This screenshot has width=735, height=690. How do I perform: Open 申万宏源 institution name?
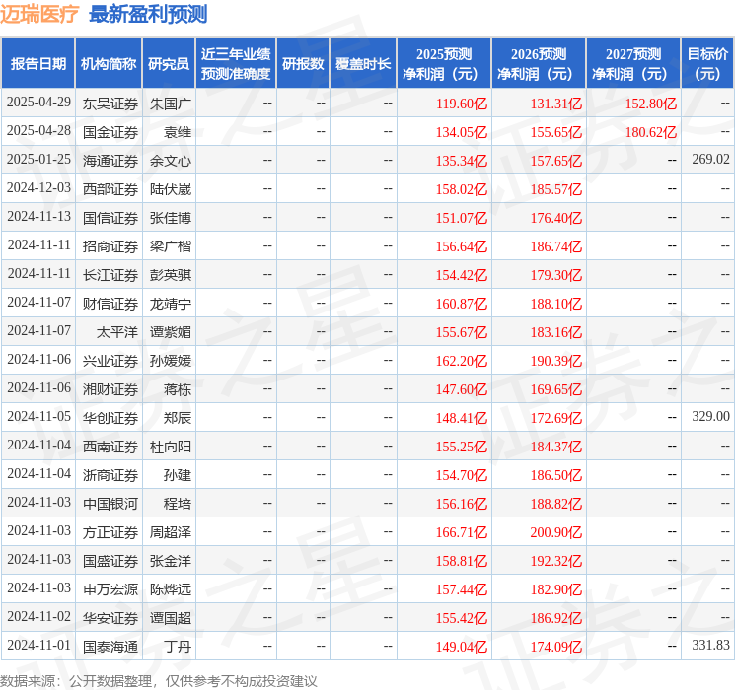(x=110, y=589)
